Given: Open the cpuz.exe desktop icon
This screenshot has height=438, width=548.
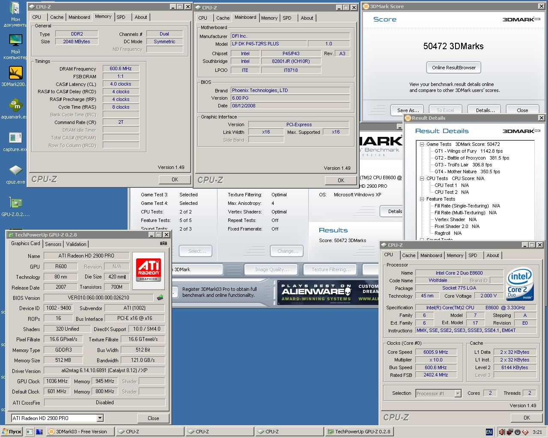Looking at the screenshot, I should (15, 171).
